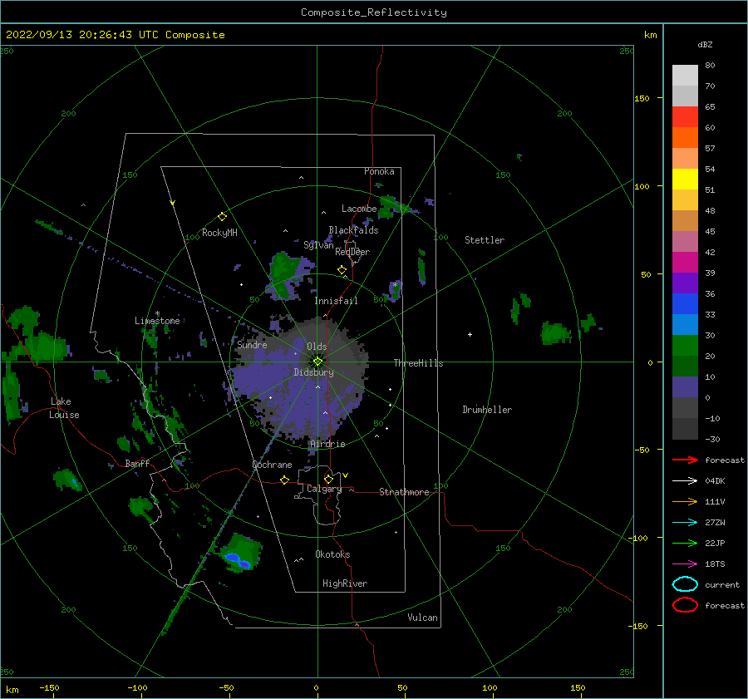The height and width of the screenshot is (699, 748).
Task: Click the Sundre town label
Action: pos(252,344)
